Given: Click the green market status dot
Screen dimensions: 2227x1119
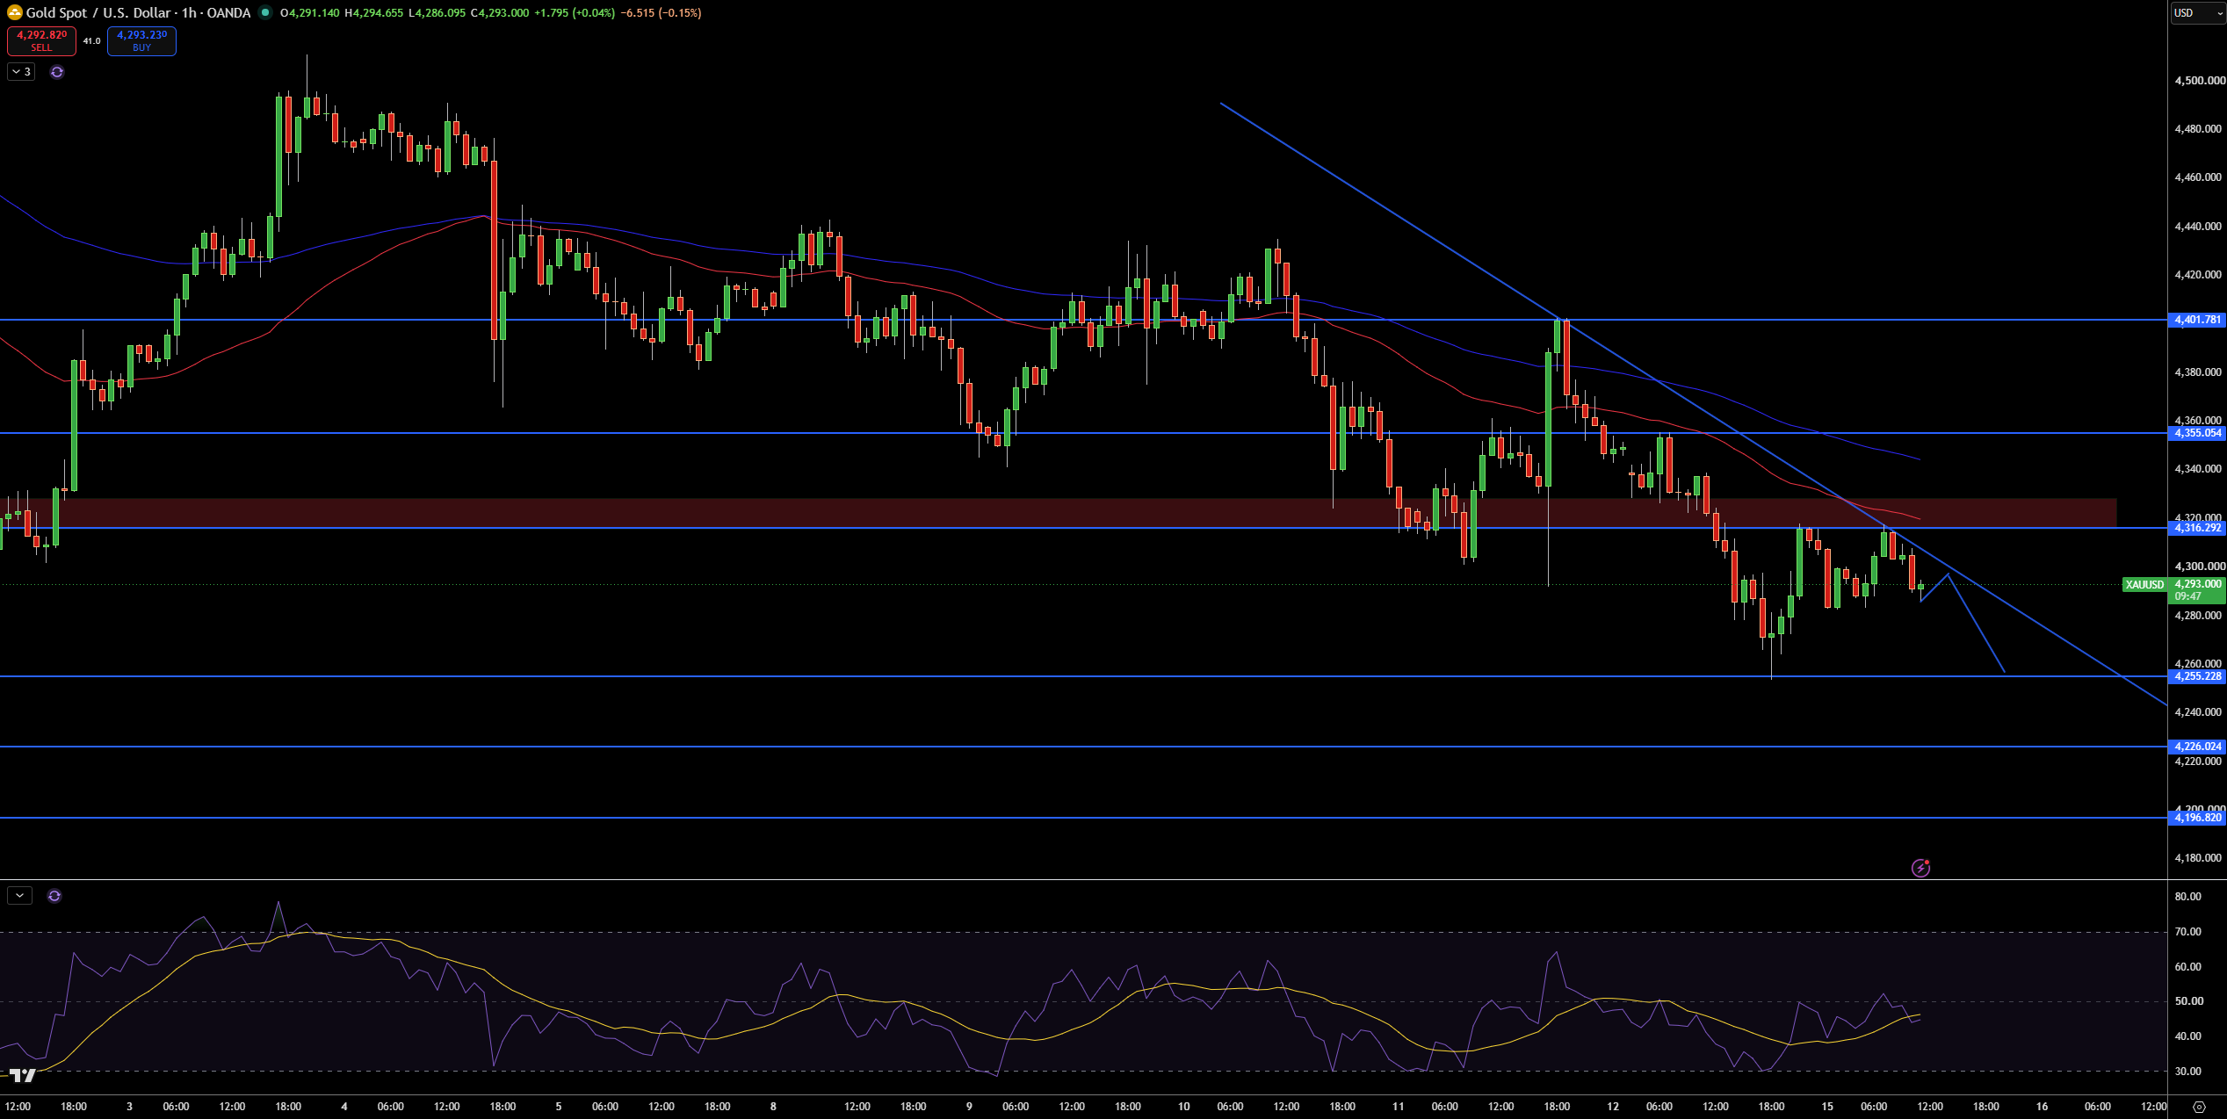Looking at the screenshot, I should (265, 12).
